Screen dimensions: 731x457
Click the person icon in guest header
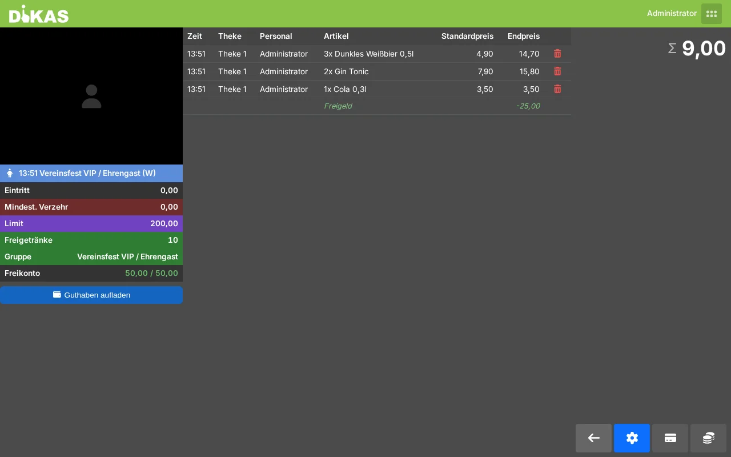10,173
